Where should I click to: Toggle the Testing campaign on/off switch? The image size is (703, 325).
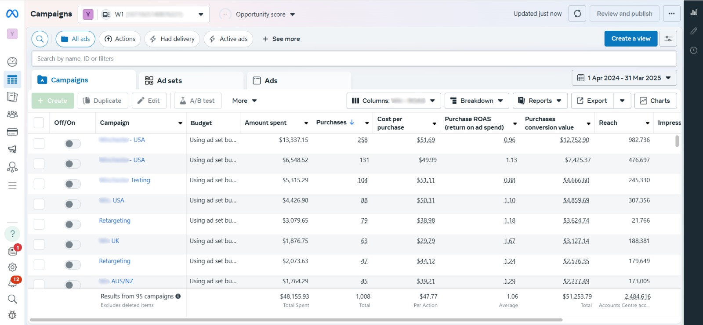pyautogui.click(x=72, y=184)
